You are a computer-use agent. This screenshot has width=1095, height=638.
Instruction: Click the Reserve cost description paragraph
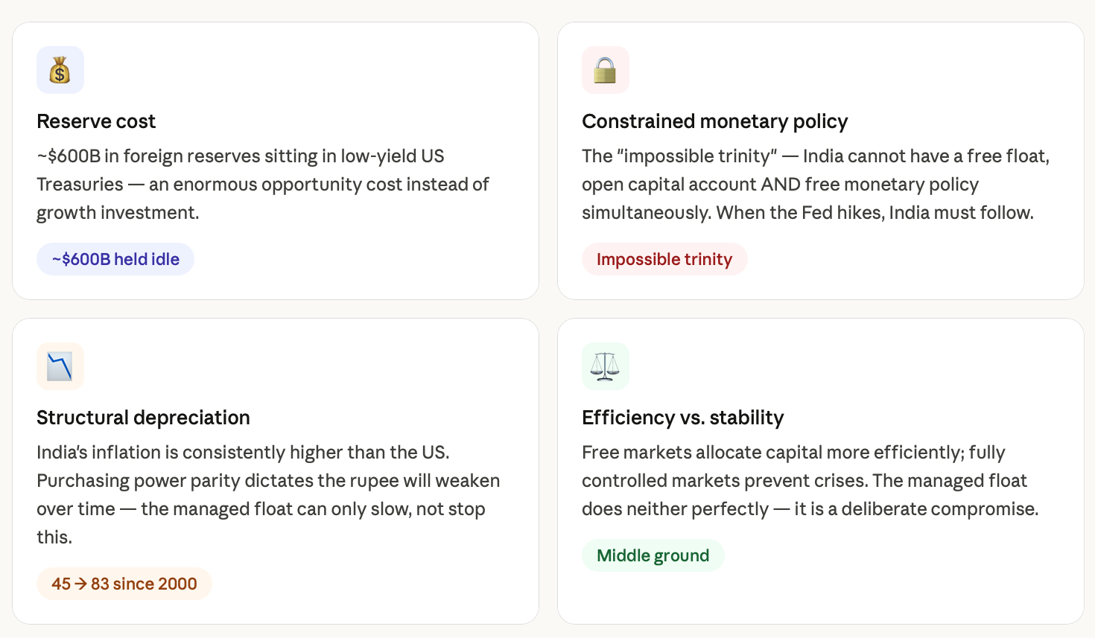(x=263, y=185)
